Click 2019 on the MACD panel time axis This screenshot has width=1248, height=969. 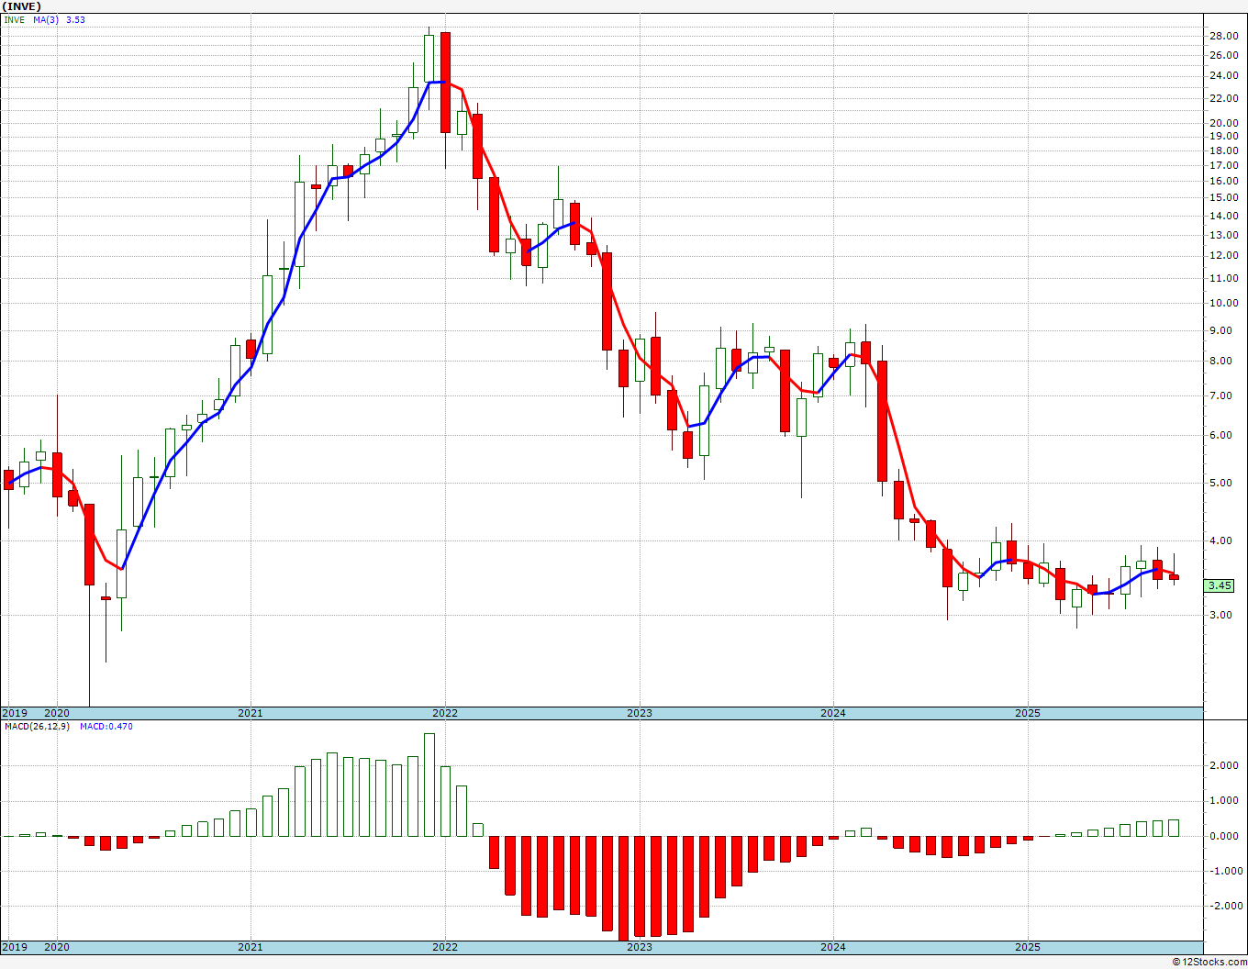(15, 947)
